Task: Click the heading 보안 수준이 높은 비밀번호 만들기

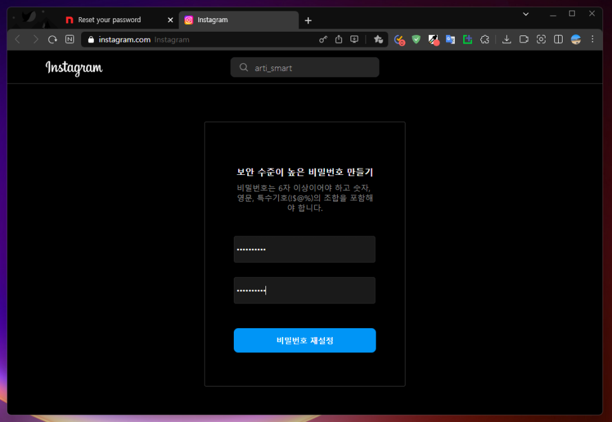Action: click(x=305, y=172)
